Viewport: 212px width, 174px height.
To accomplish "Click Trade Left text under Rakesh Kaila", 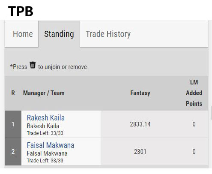I will click(45, 133).
